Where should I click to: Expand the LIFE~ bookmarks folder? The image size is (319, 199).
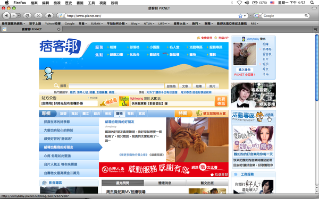coord(164,23)
